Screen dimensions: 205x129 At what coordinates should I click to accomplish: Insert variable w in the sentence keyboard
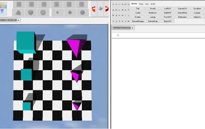pos(129,21)
